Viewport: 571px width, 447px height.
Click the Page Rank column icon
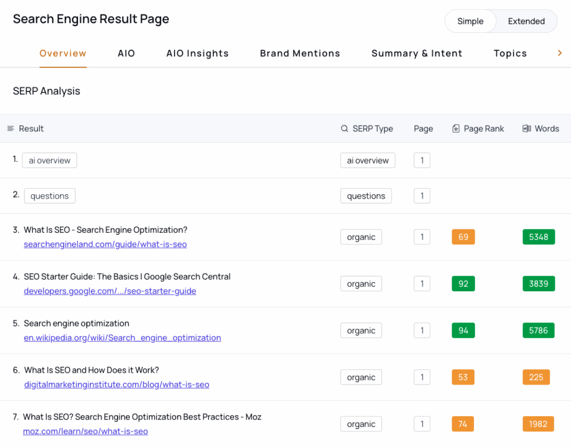456,128
